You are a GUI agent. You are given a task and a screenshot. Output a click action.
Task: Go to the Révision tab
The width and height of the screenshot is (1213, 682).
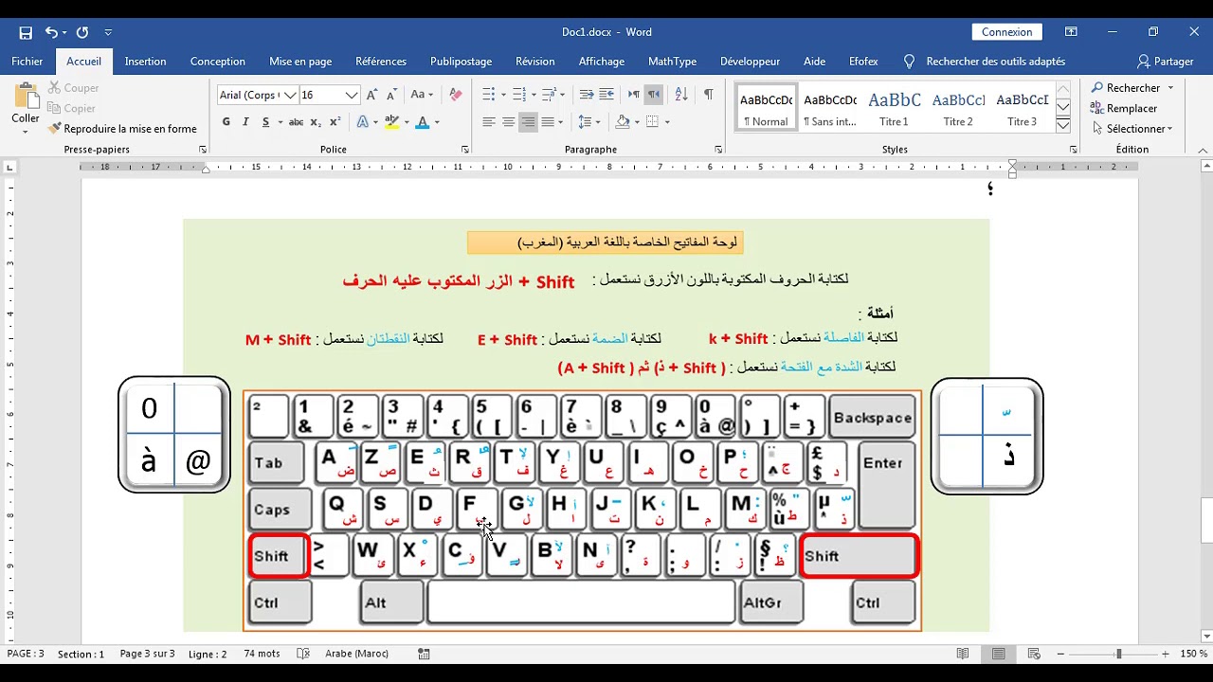pyautogui.click(x=535, y=62)
